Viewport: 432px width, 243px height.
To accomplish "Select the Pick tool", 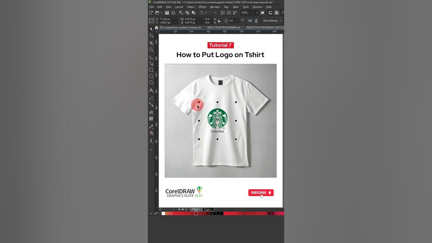I will pyautogui.click(x=151, y=29).
